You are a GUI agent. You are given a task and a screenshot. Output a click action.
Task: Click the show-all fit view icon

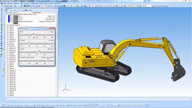click(85, 6)
